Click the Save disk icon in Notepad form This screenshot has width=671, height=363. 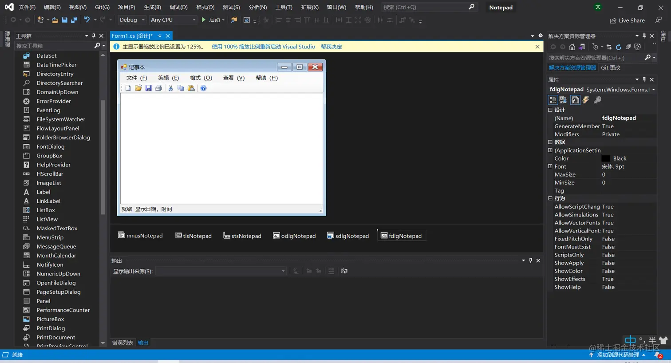[x=149, y=88]
